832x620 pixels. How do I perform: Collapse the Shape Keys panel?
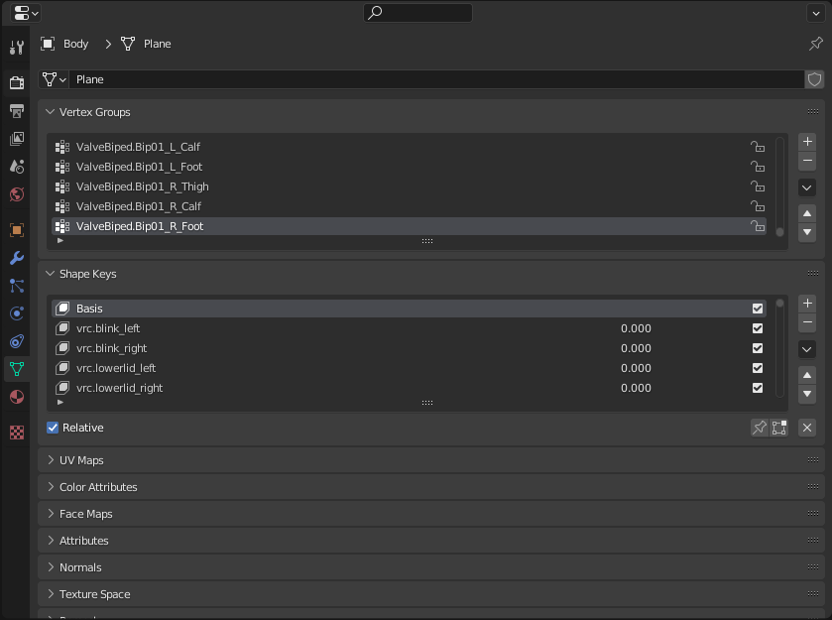click(x=50, y=274)
